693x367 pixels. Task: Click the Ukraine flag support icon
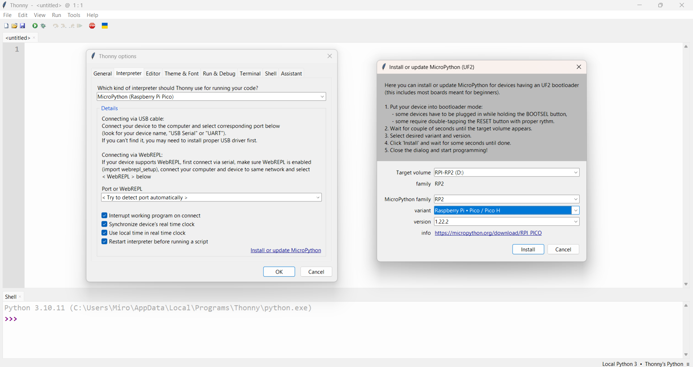(105, 26)
